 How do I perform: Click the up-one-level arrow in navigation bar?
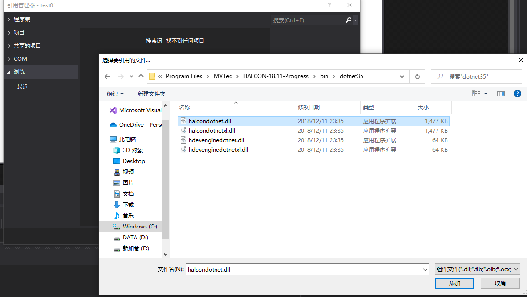click(x=141, y=76)
